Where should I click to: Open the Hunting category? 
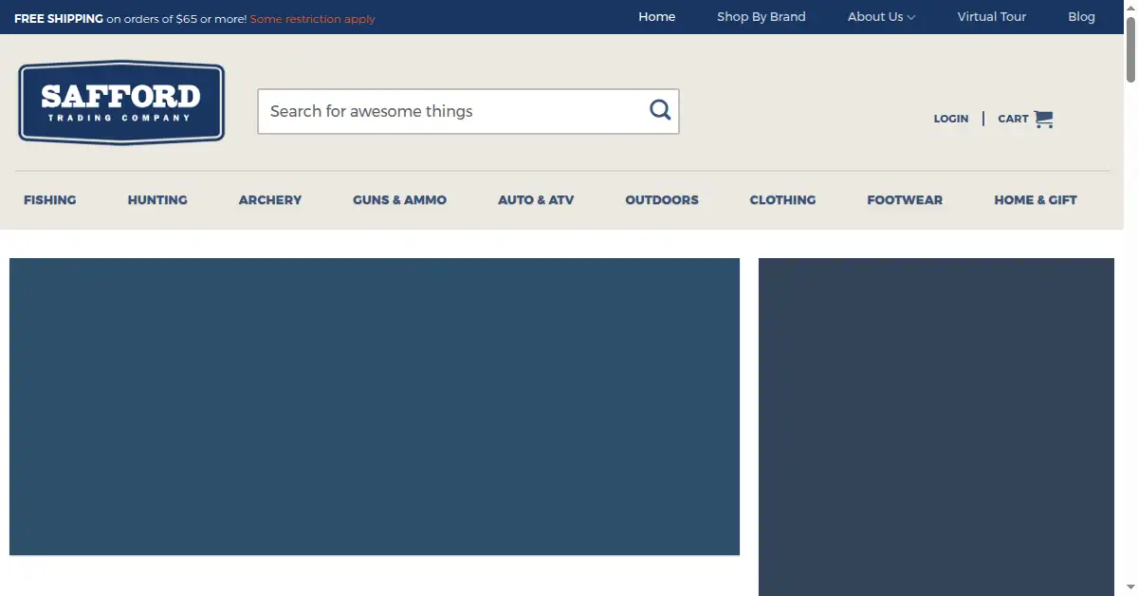click(157, 200)
